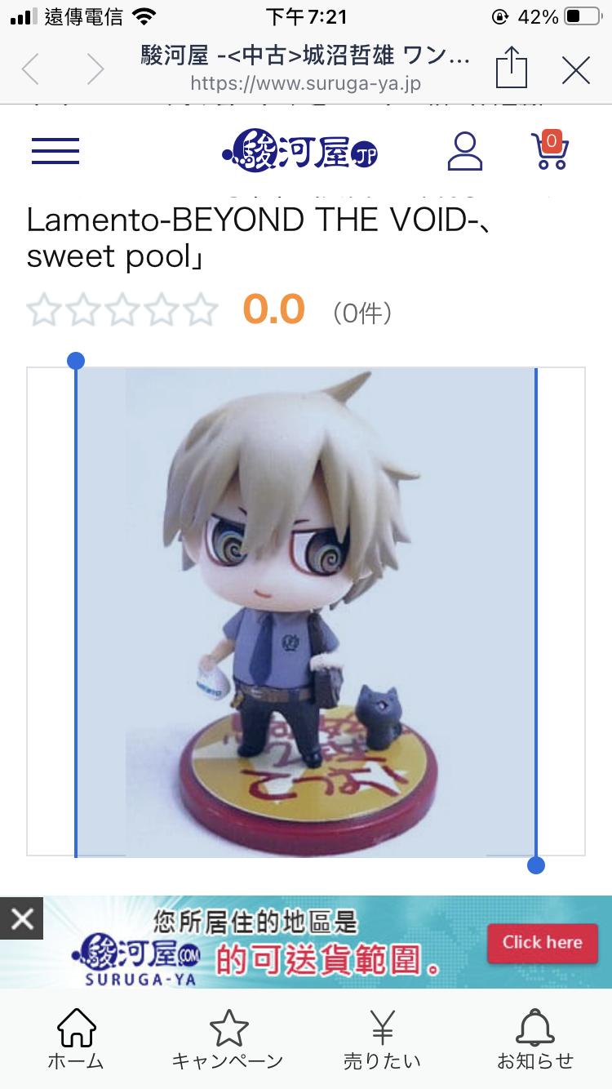Tap the five-star rating row
The image size is (612, 1089).
(x=122, y=311)
